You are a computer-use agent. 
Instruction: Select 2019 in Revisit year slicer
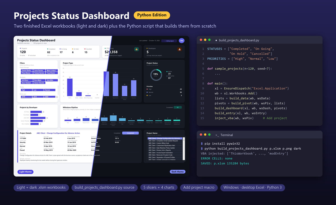[x=38, y=97]
